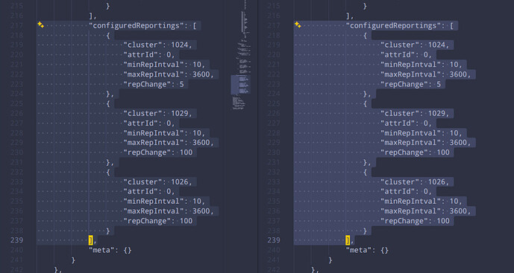Click the opening brace on right pane line 225
Viewport: 514px width, 273px height.
click(x=365, y=104)
